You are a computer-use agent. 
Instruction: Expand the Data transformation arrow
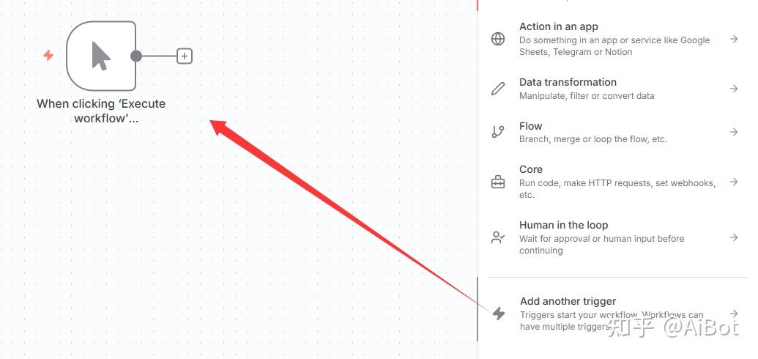coord(734,89)
